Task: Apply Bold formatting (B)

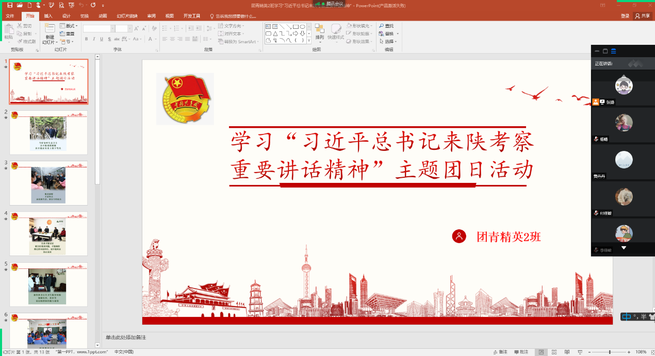Action: point(86,39)
